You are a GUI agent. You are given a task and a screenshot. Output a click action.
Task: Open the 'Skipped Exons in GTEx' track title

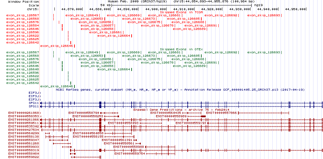[182, 49]
